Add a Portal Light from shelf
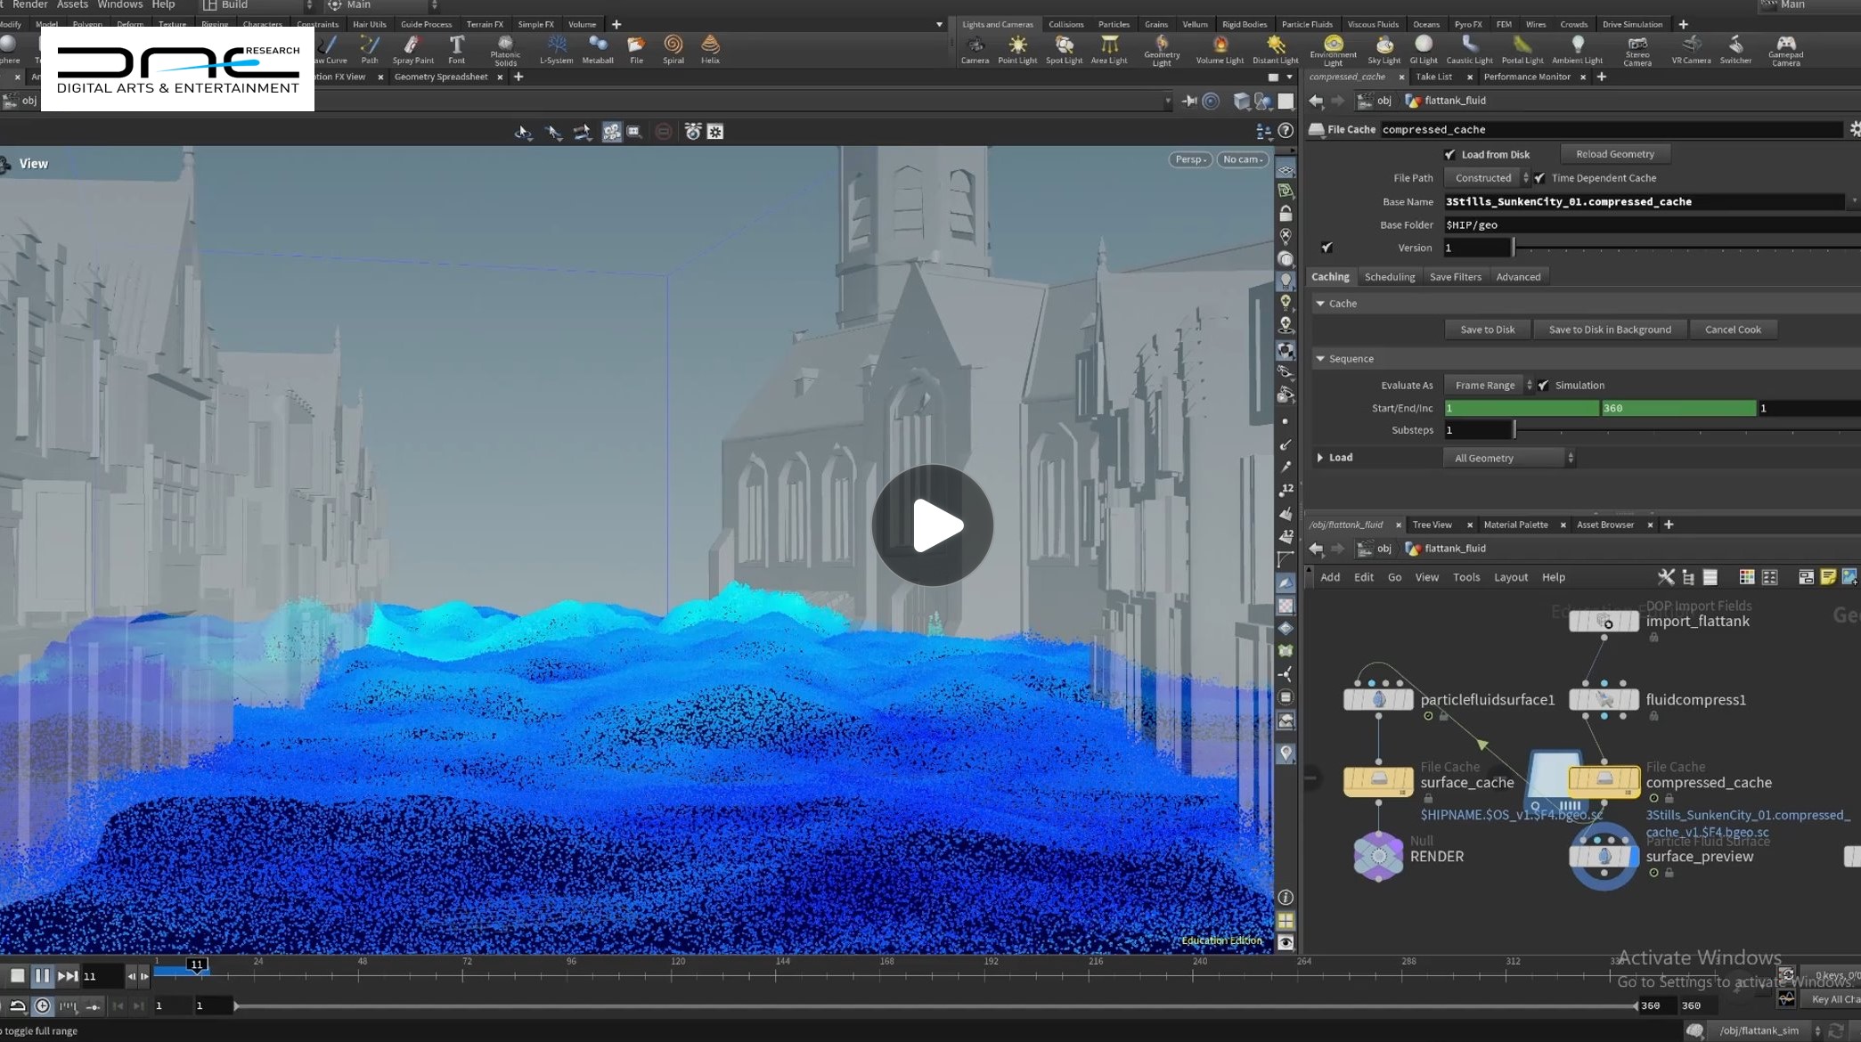The height and width of the screenshot is (1042, 1861). [x=1522, y=50]
